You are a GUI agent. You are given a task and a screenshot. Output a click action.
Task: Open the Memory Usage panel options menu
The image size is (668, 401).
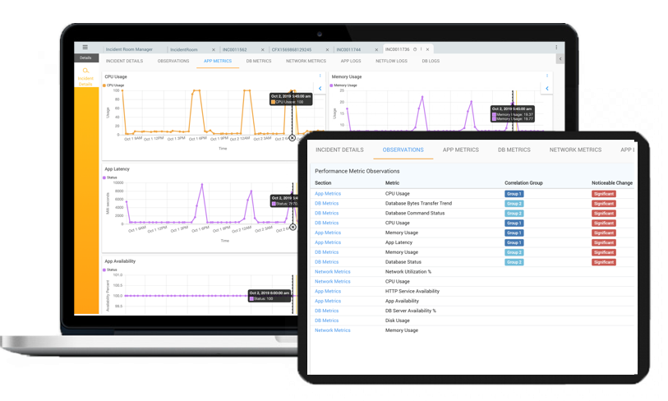(x=547, y=76)
